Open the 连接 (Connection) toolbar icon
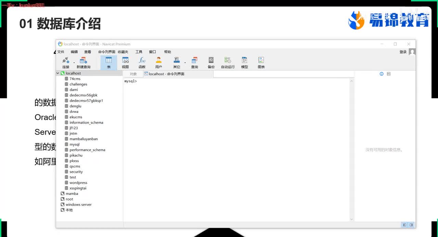Screen dimensions: 438x237 click(66, 63)
